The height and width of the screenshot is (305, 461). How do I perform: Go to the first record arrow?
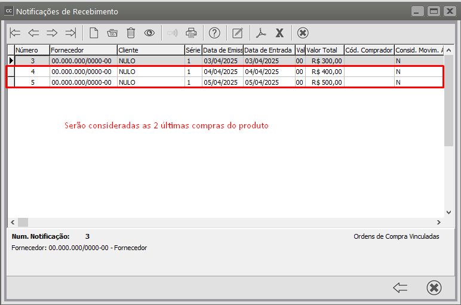coord(16,33)
